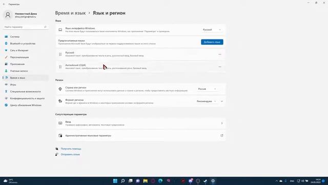This screenshot has height=185, width=328.
Task: Click the Добавить язык button
Action: [212, 42]
